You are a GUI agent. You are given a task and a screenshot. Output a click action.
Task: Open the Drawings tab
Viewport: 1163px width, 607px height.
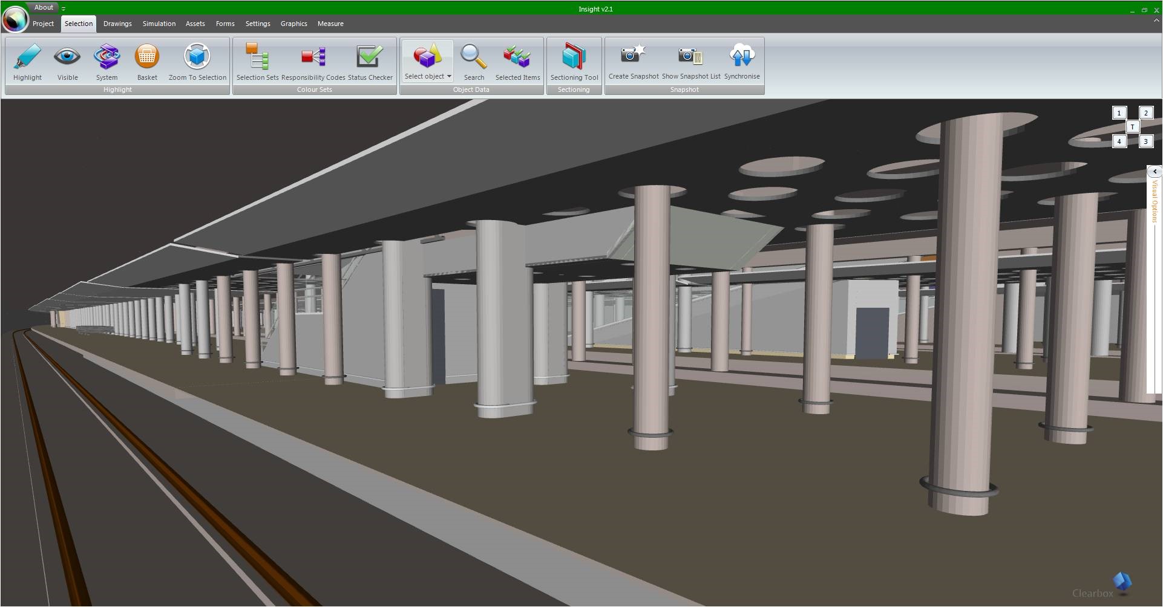point(117,24)
